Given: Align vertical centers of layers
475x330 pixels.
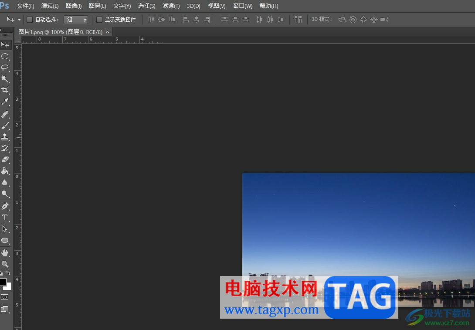Looking at the screenshot, I should pos(162,20).
